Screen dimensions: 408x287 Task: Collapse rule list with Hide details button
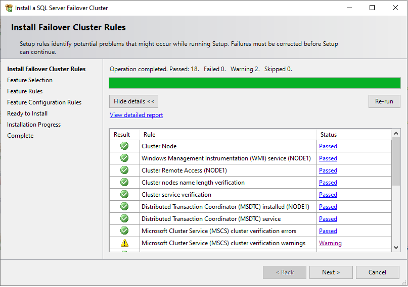point(134,101)
